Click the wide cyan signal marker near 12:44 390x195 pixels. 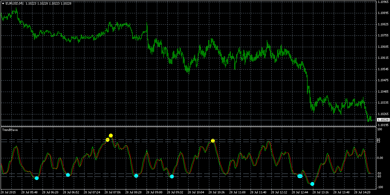pos(300,176)
